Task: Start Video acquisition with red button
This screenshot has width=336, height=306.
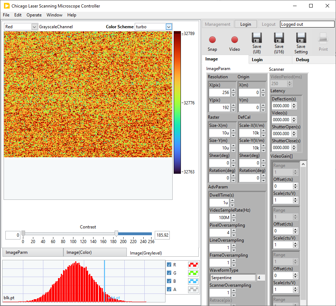Action: [234, 40]
